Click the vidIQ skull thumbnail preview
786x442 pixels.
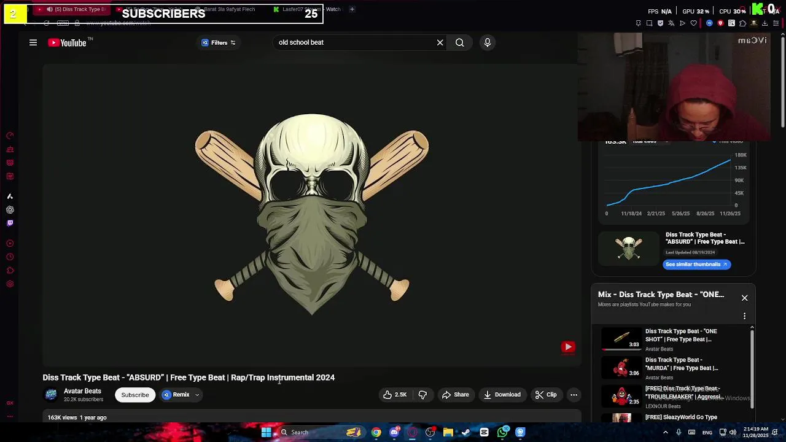[628, 249]
